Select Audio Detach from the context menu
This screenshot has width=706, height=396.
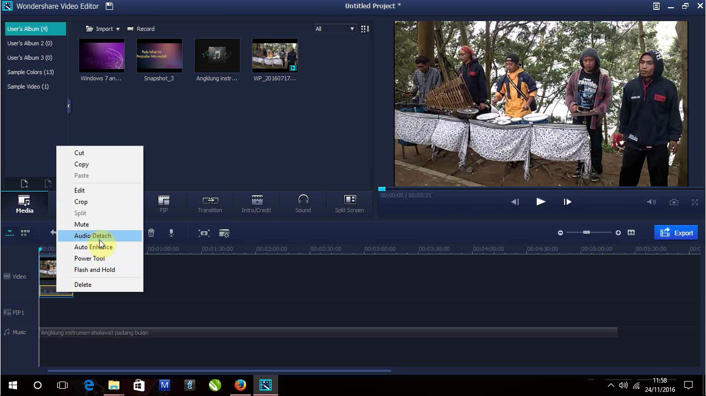[x=93, y=236]
